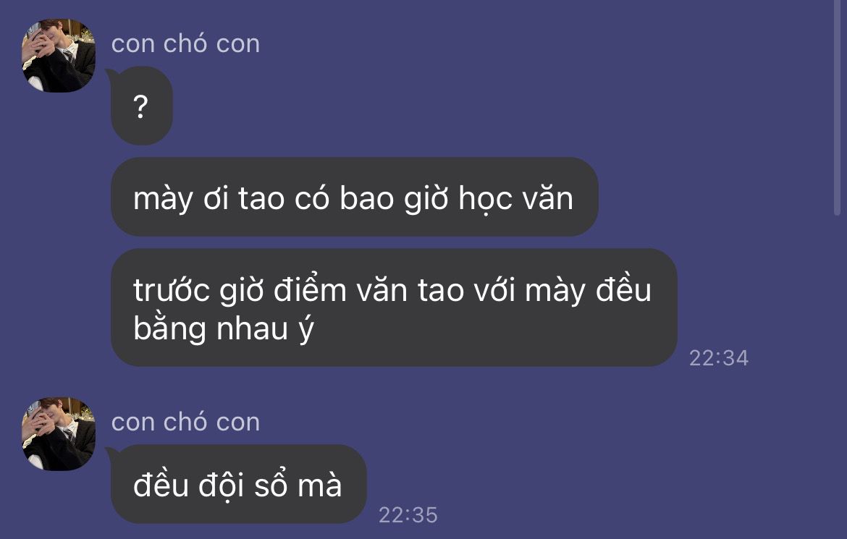
Task: Select the "mày ơi tao có bao giờ học văn" message
Action: click(354, 197)
